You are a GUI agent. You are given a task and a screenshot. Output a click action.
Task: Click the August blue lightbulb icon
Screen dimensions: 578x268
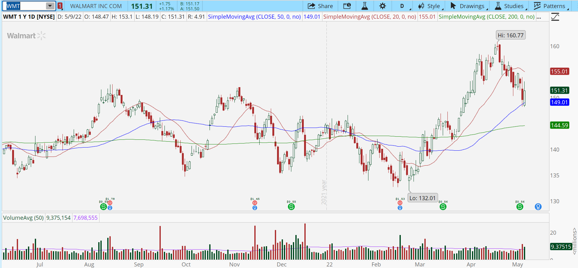110,208
